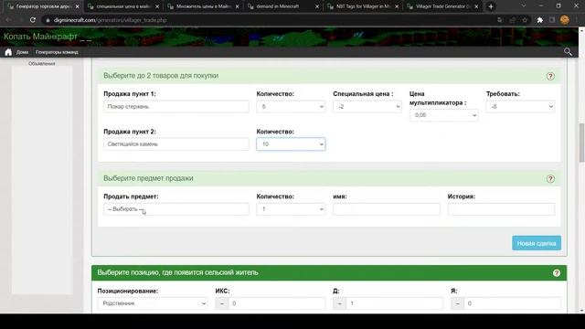Screen dimensions: 585x329
Task: Click the ИКС coordinate input
Action: [x=277, y=303]
